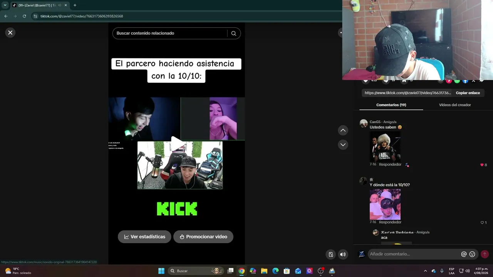Go to the previous video with up chevron

[x=343, y=130]
